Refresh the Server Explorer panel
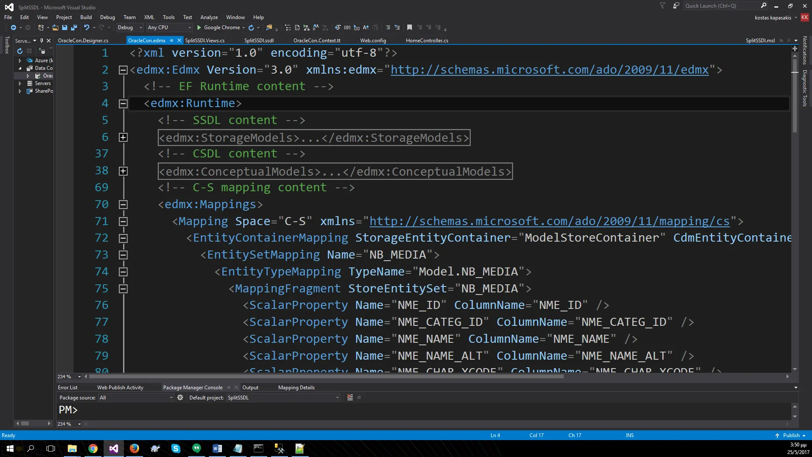The width and height of the screenshot is (812, 457). click(19, 51)
